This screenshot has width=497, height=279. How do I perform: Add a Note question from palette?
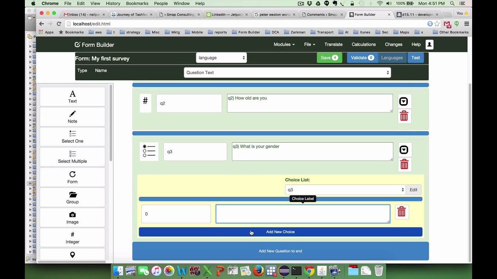[x=72, y=117]
